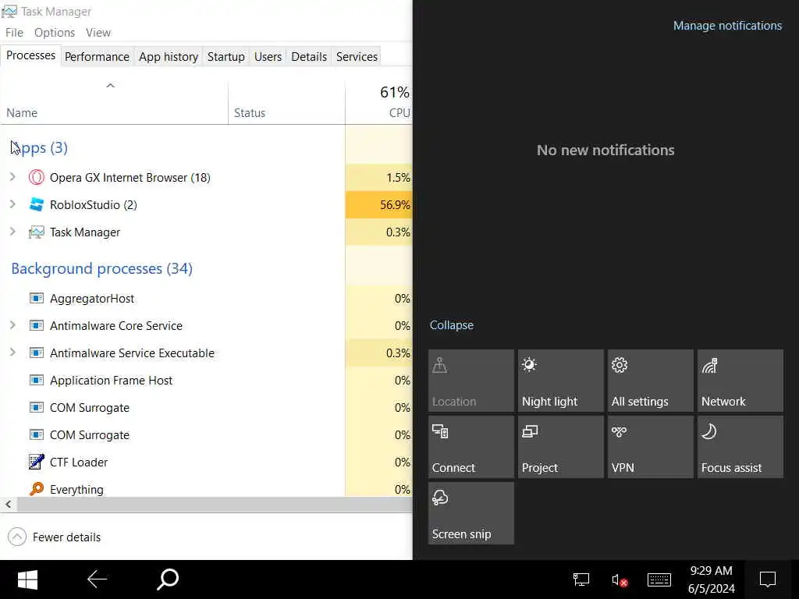
Task: Close the Action Center via notification icon
Action: pyautogui.click(x=768, y=580)
